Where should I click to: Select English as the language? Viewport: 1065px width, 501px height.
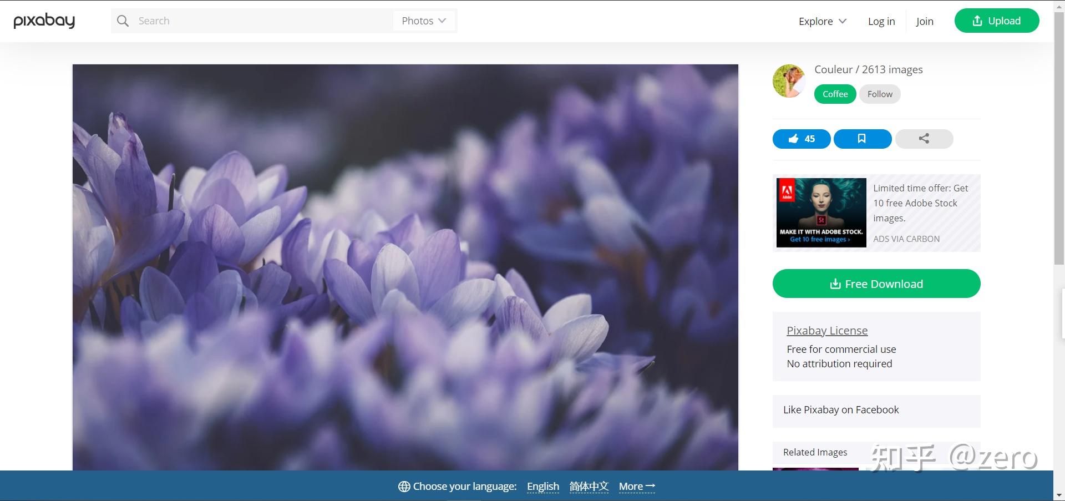click(x=542, y=486)
